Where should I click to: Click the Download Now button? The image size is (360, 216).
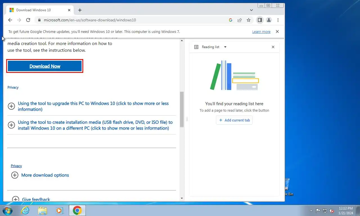coord(45,66)
